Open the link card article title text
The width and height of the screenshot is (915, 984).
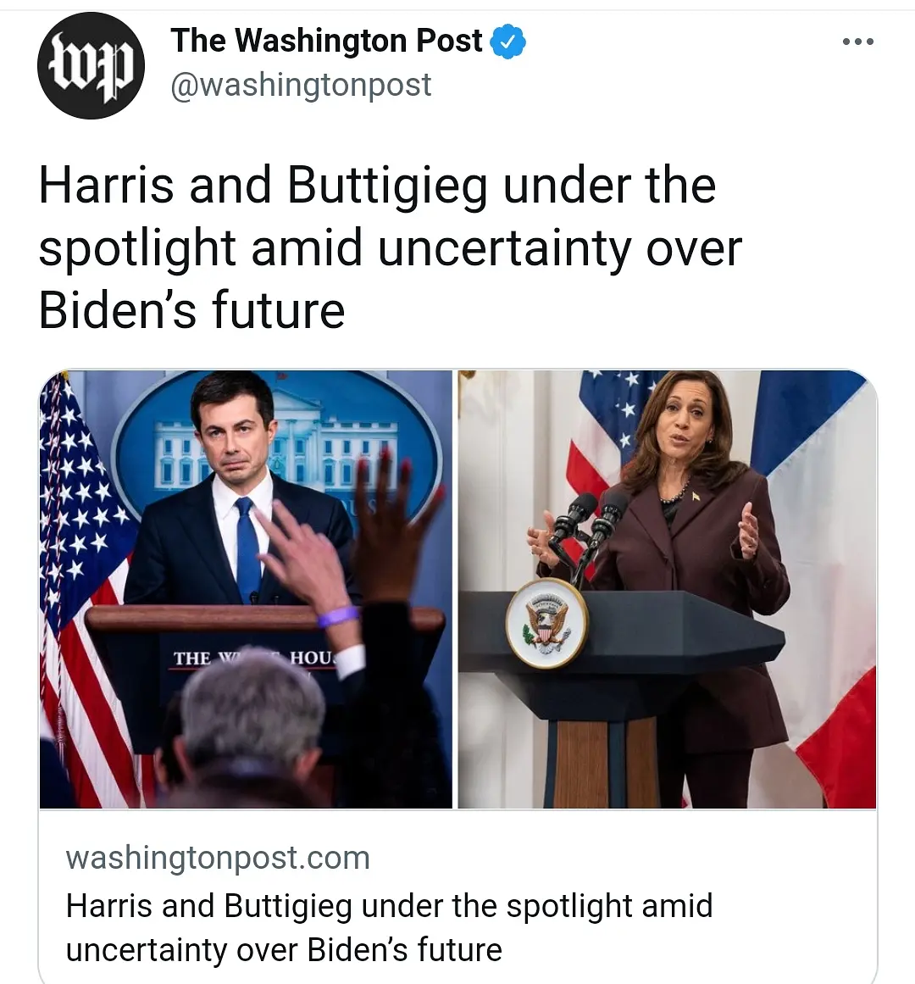point(389,927)
